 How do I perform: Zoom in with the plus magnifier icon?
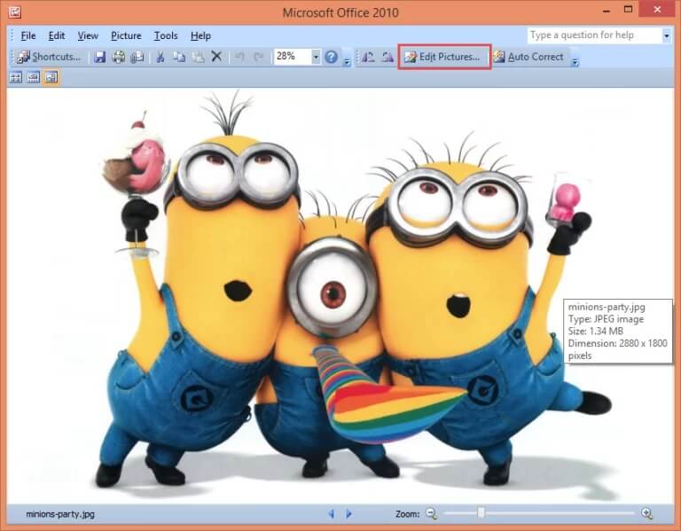pos(646,513)
